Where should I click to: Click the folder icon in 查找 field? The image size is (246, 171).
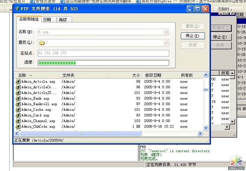click(x=42, y=43)
